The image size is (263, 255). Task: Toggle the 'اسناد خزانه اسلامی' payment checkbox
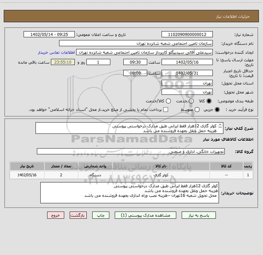click(166, 110)
